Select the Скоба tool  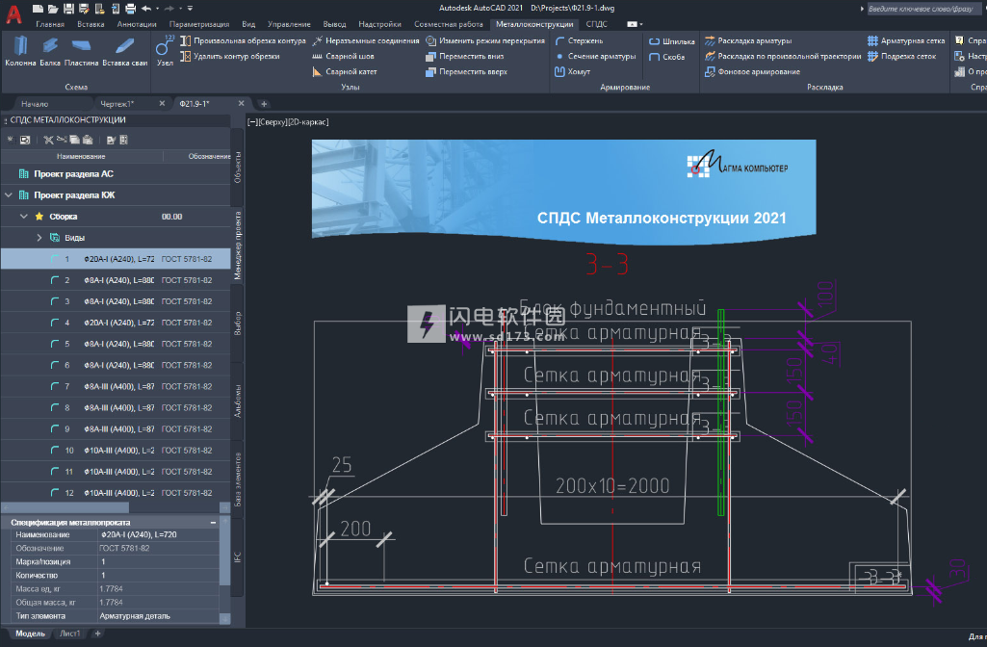pyautogui.click(x=666, y=57)
